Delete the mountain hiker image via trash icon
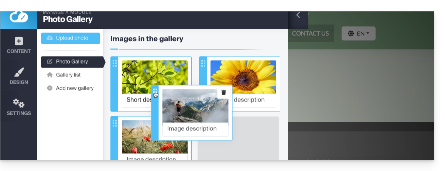445x171 pixels. coord(223,92)
